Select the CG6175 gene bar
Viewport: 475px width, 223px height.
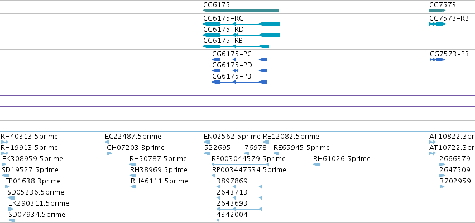point(241,11)
